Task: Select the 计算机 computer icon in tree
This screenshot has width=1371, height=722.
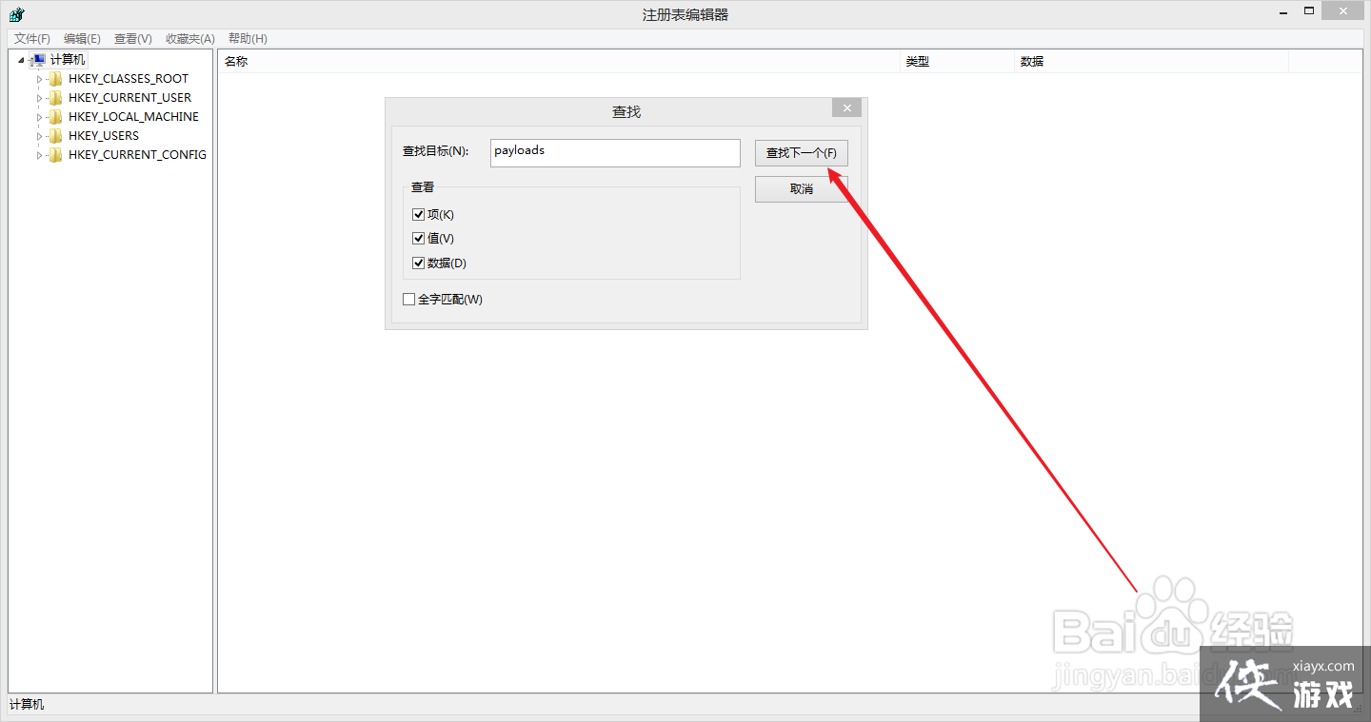Action: 38,60
